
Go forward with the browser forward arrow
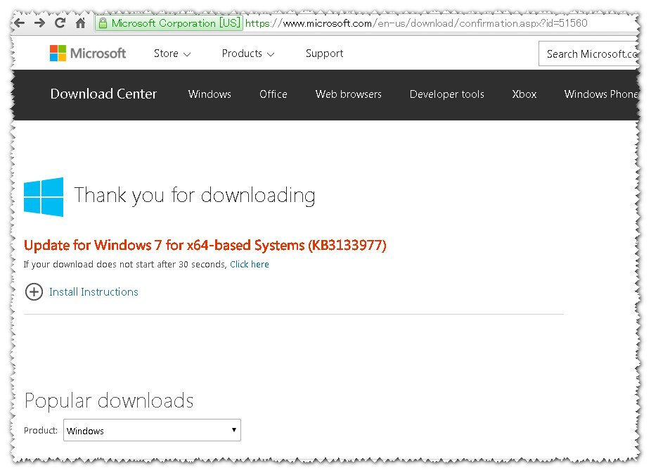click(x=39, y=23)
